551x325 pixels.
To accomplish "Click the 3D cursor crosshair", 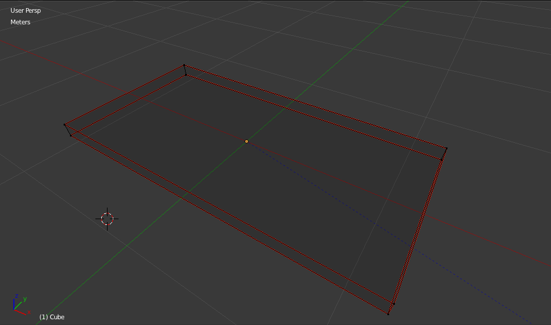I will click(x=107, y=219).
